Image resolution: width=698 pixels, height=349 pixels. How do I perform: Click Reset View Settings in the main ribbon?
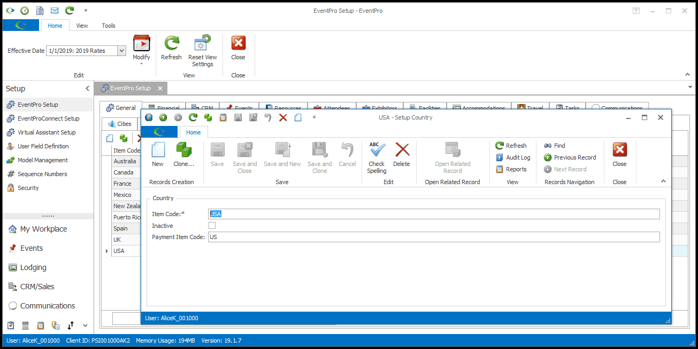pyautogui.click(x=203, y=52)
